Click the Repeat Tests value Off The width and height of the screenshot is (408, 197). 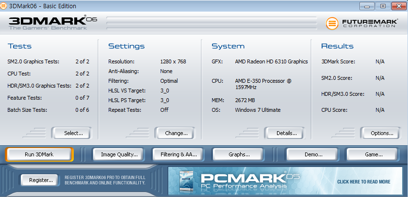point(164,110)
